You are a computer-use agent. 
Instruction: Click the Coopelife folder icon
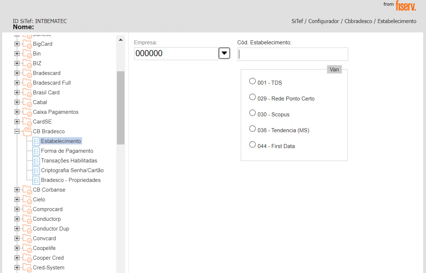point(27,249)
